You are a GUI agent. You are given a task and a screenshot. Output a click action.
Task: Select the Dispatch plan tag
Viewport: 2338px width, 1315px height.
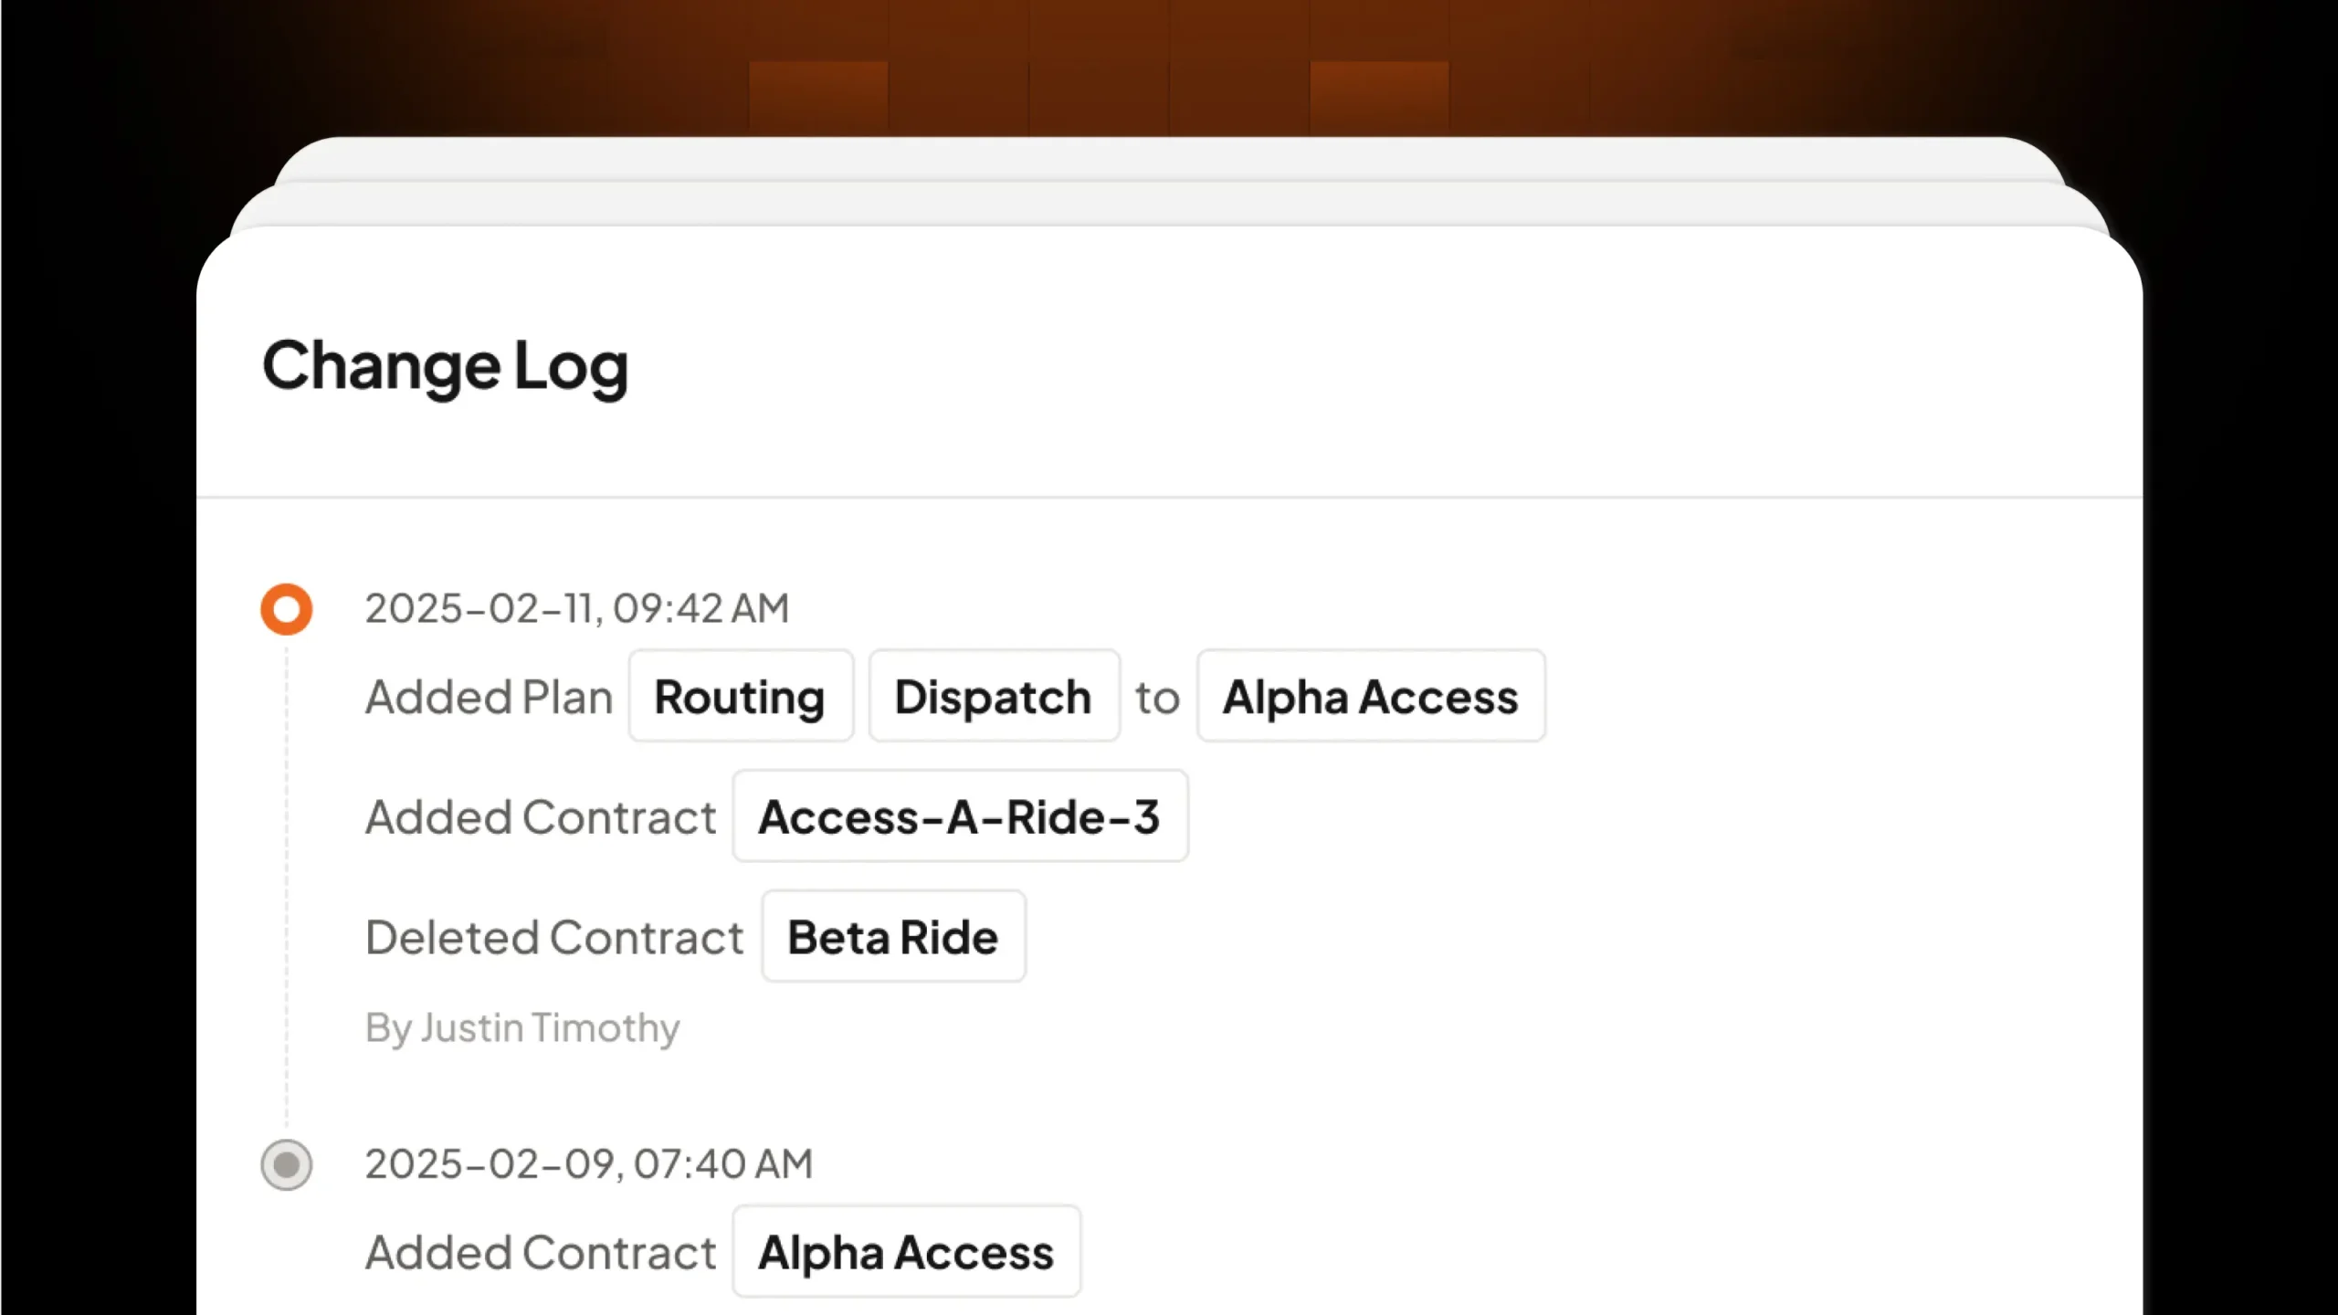click(x=994, y=697)
